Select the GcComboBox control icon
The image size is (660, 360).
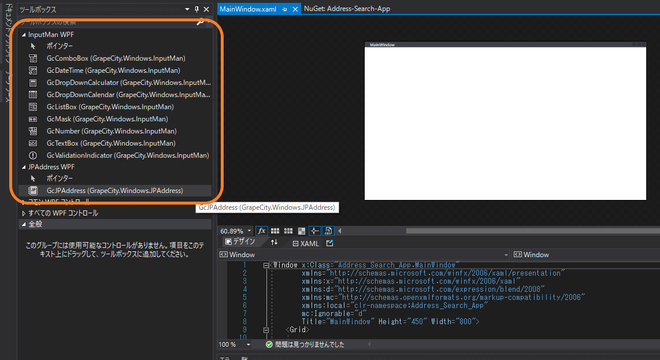click(x=33, y=58)
